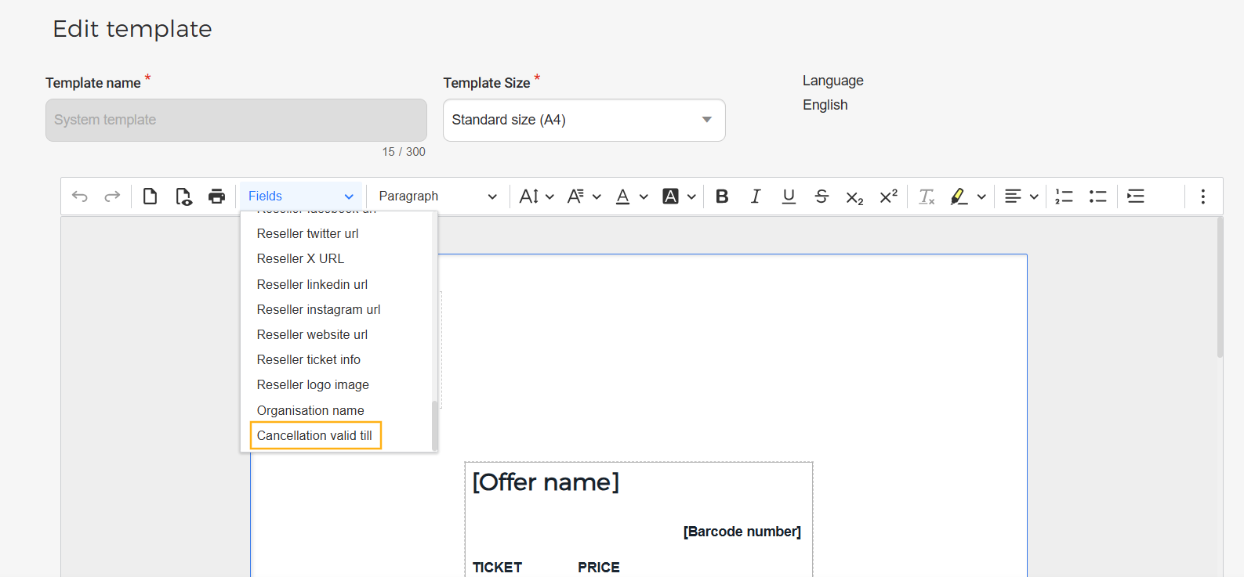Create a new document with the page icon
The width and height of the screenshot is (1244, 577).
[150, 197]
